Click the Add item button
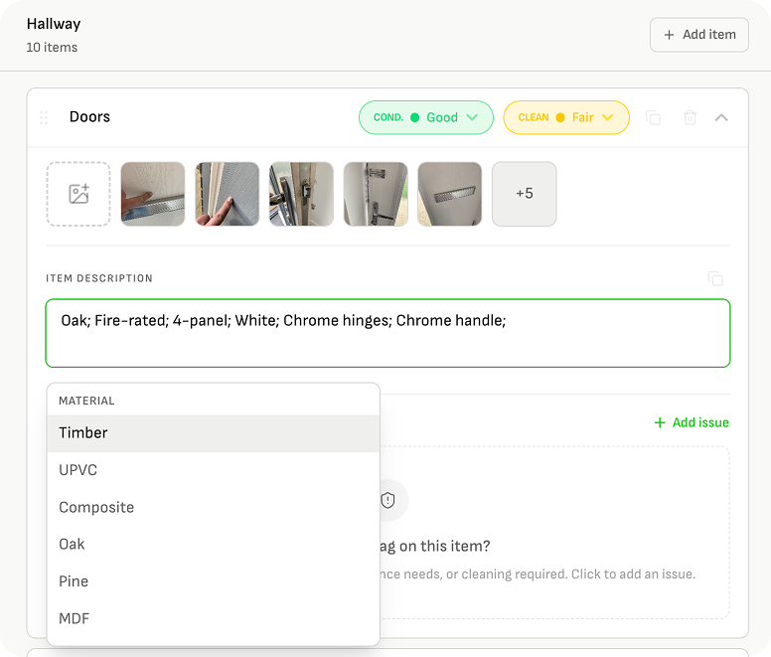The image size is (771, 657). 698,35
